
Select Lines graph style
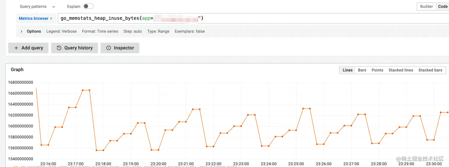(x=347, y=70)
